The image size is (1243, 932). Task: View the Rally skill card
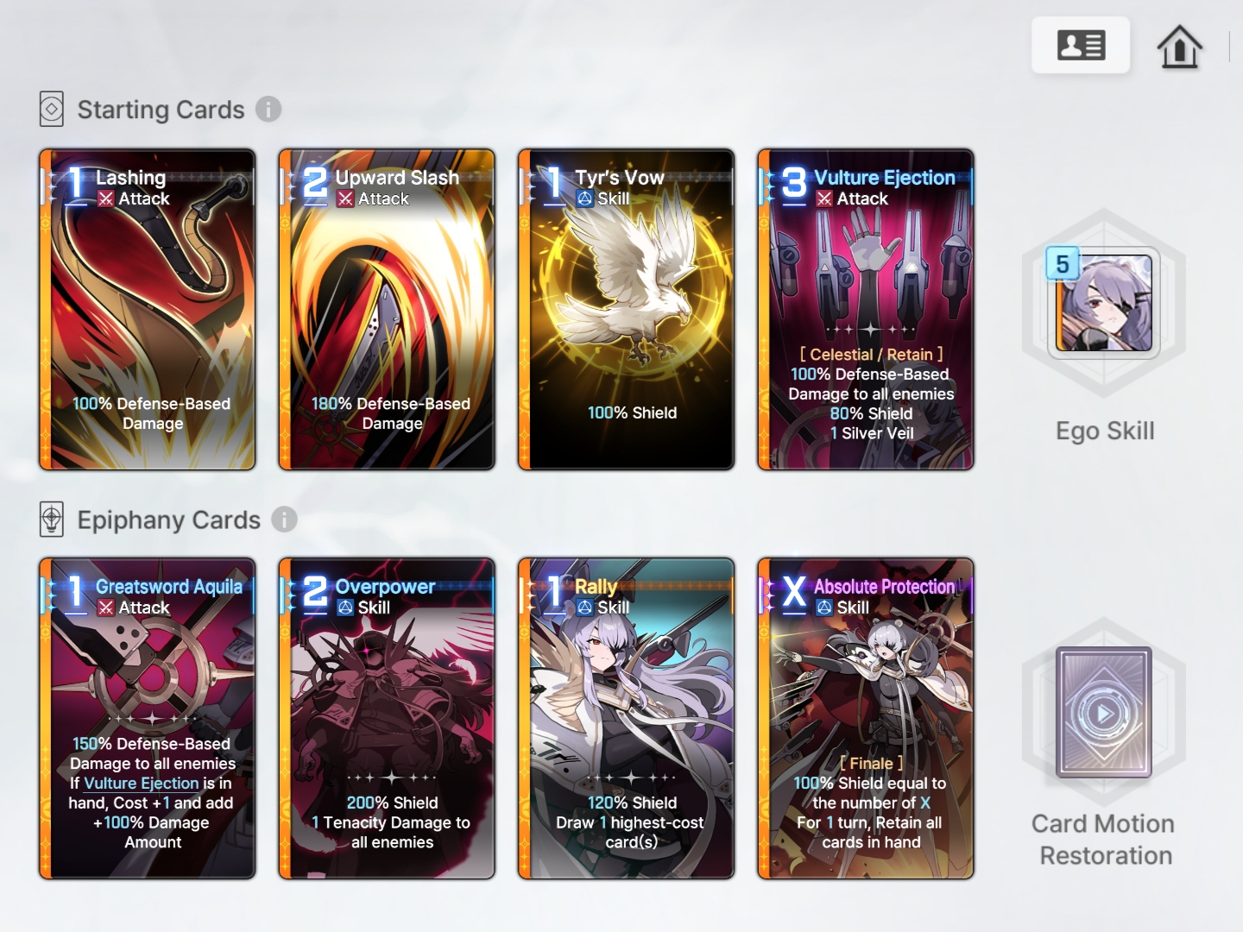pyautogui.click(x=626, y=719)
